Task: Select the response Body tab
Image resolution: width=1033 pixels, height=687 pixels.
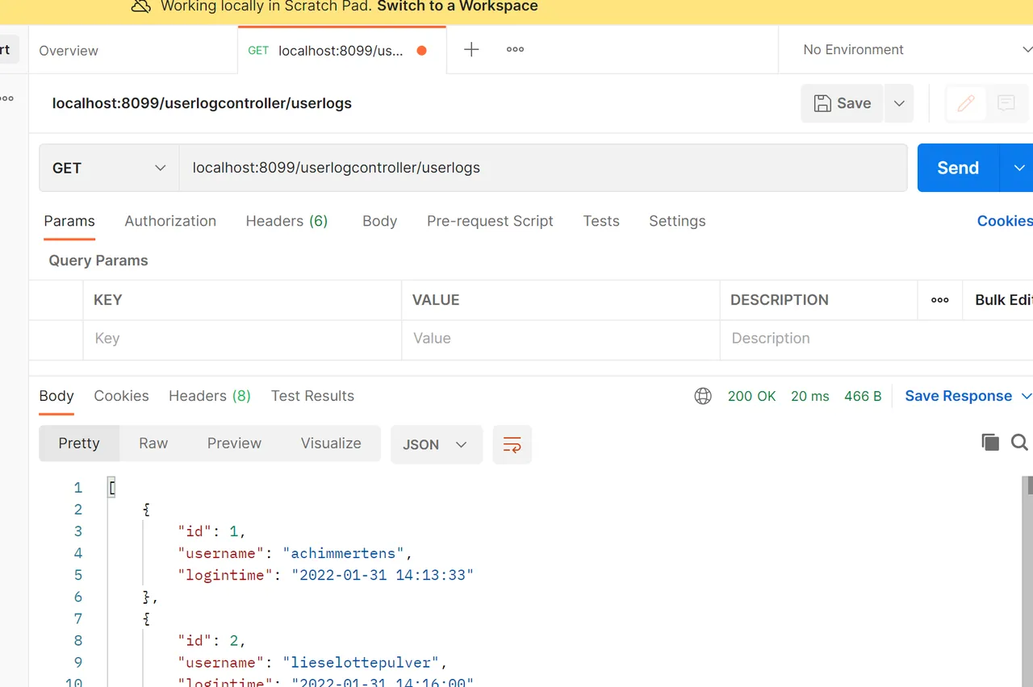Action: coord(56,396)
